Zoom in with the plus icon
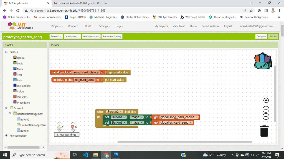The height and width of the screenshot is (159, 284). coord(266,109)
